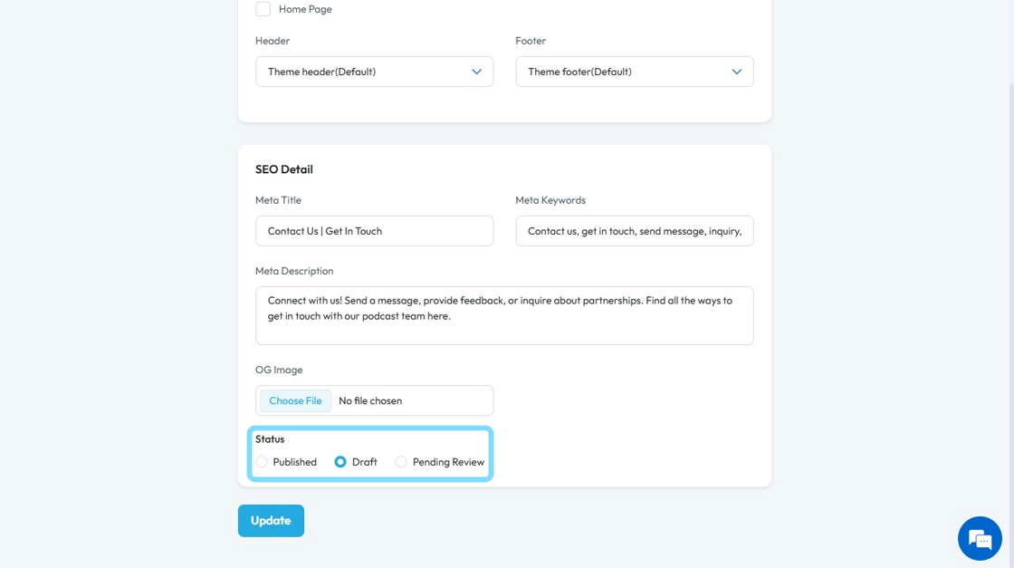Tick the Home Page checkbox
Viewport: 1014px width, 568px height.
pyautogui.click(x=263, y=9)
